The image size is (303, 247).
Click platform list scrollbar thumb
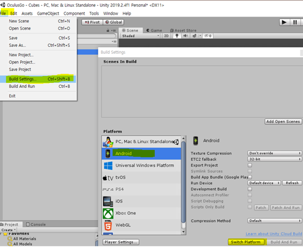(183, 182)
